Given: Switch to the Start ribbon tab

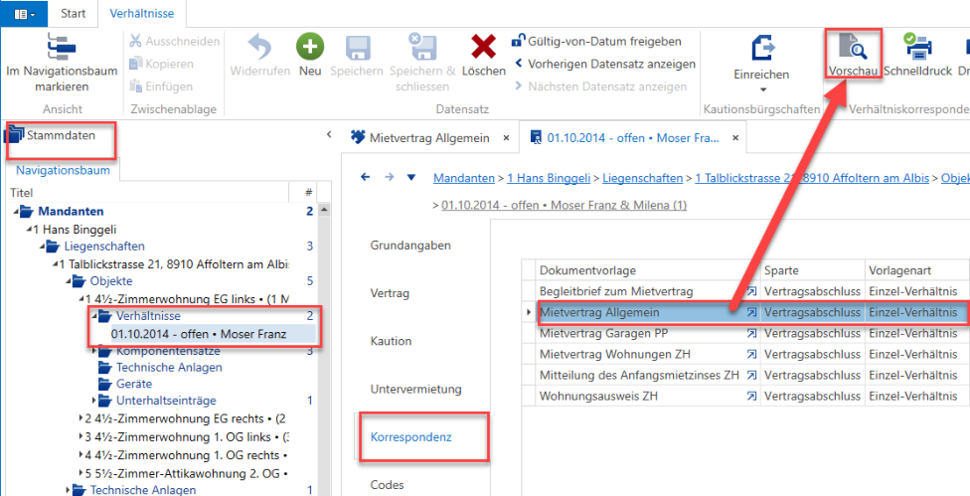Looking at the screenshot, I should (x=73, y=13).
